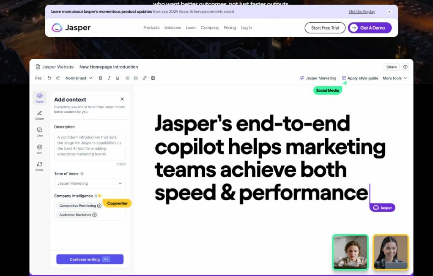Redo the last edit
Screen dimensions: 433x276
[x=58, y=78]
